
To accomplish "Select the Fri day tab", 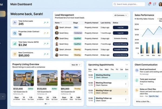I will (117, 70).
